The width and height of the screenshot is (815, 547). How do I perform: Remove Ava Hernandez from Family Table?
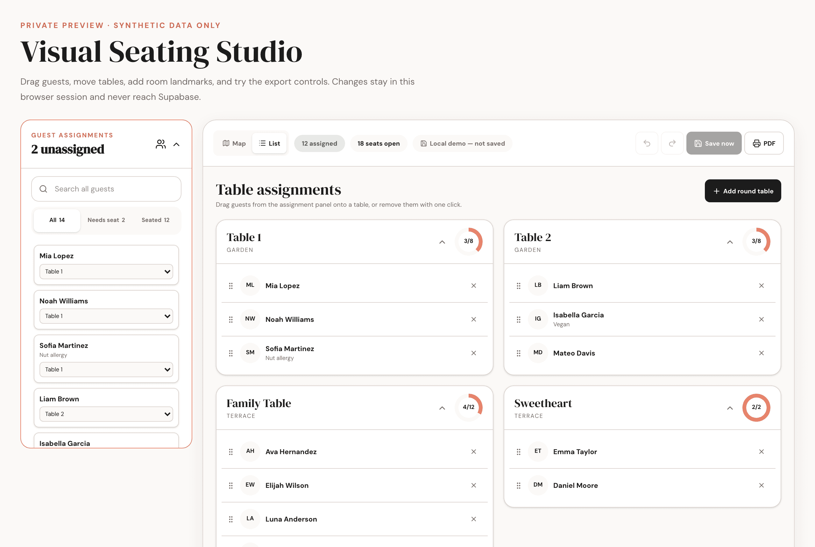coord(473,452)
